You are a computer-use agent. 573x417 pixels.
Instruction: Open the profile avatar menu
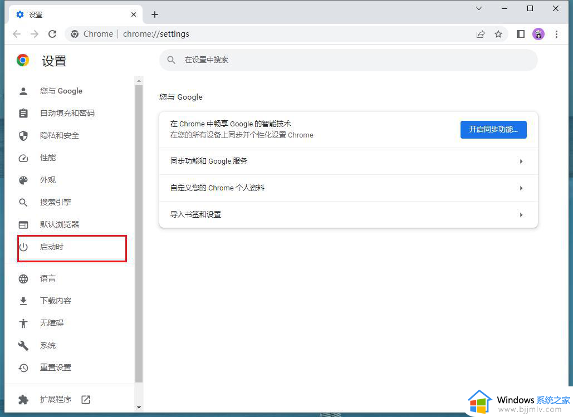pyautogui.click(x=538, y=34)
